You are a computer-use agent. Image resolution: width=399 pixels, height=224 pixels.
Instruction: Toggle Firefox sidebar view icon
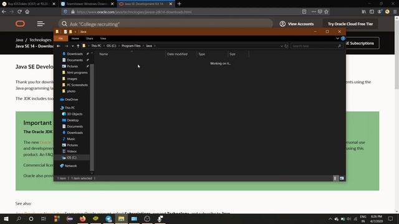point(372,12)
